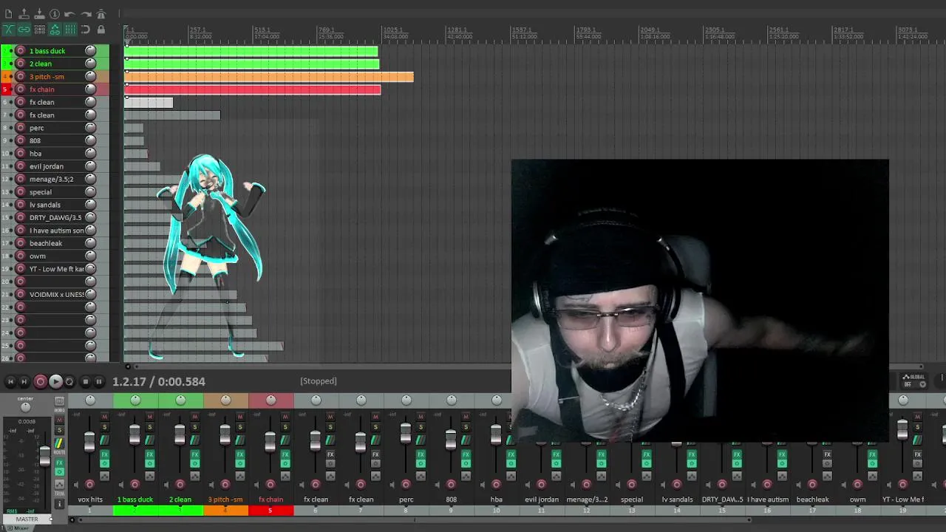Image resolution: width=946 pixels, height=532 pixels.
Task: Select the 'I have autism son' track
Action: point(56,231)
